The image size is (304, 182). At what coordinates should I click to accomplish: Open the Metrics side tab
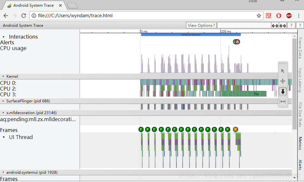tap(300, 143)
